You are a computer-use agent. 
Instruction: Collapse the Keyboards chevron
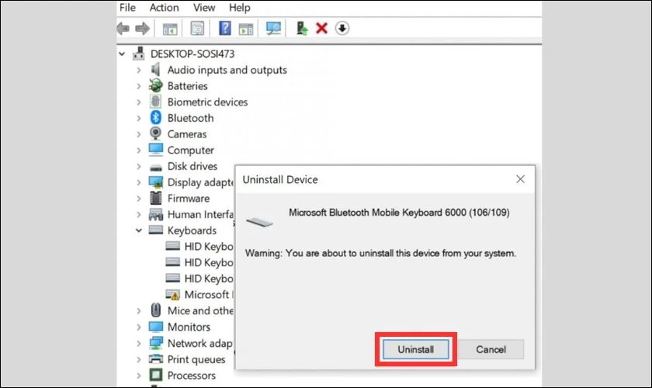[x=138, y=230]
